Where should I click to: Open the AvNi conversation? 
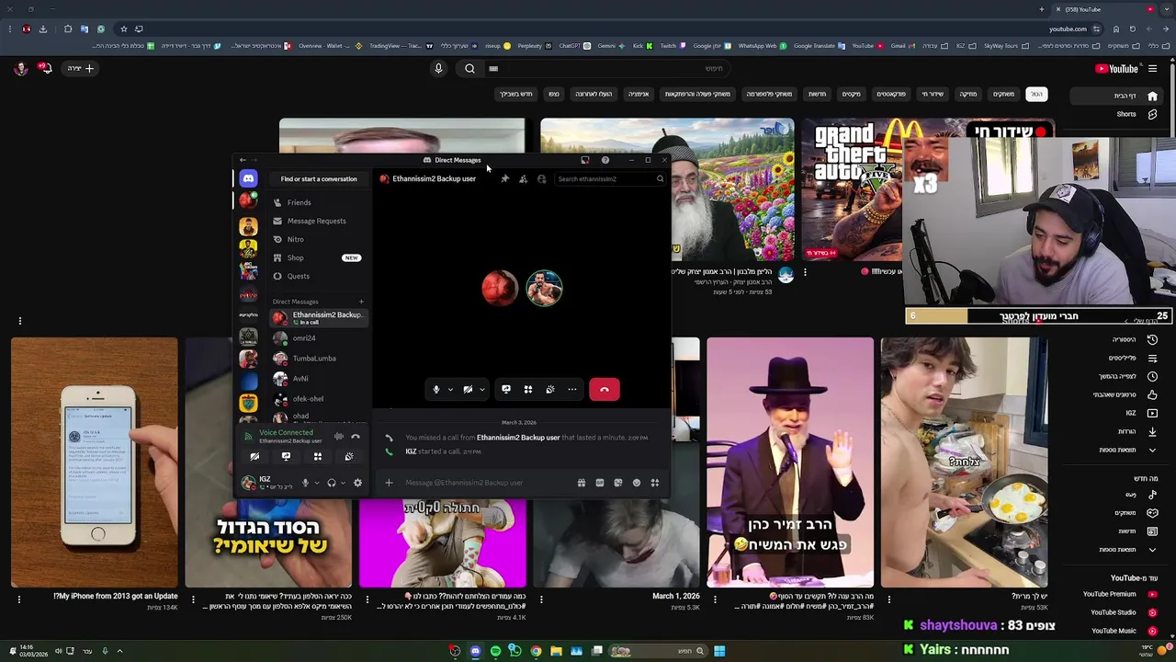point(318,379)
